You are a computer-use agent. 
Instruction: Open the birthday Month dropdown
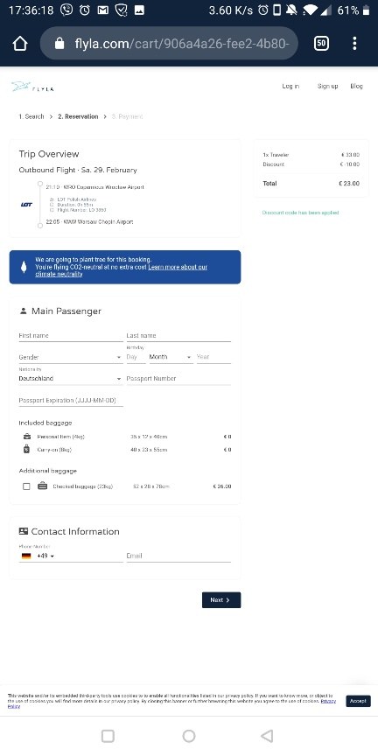[x=171, y=357]
